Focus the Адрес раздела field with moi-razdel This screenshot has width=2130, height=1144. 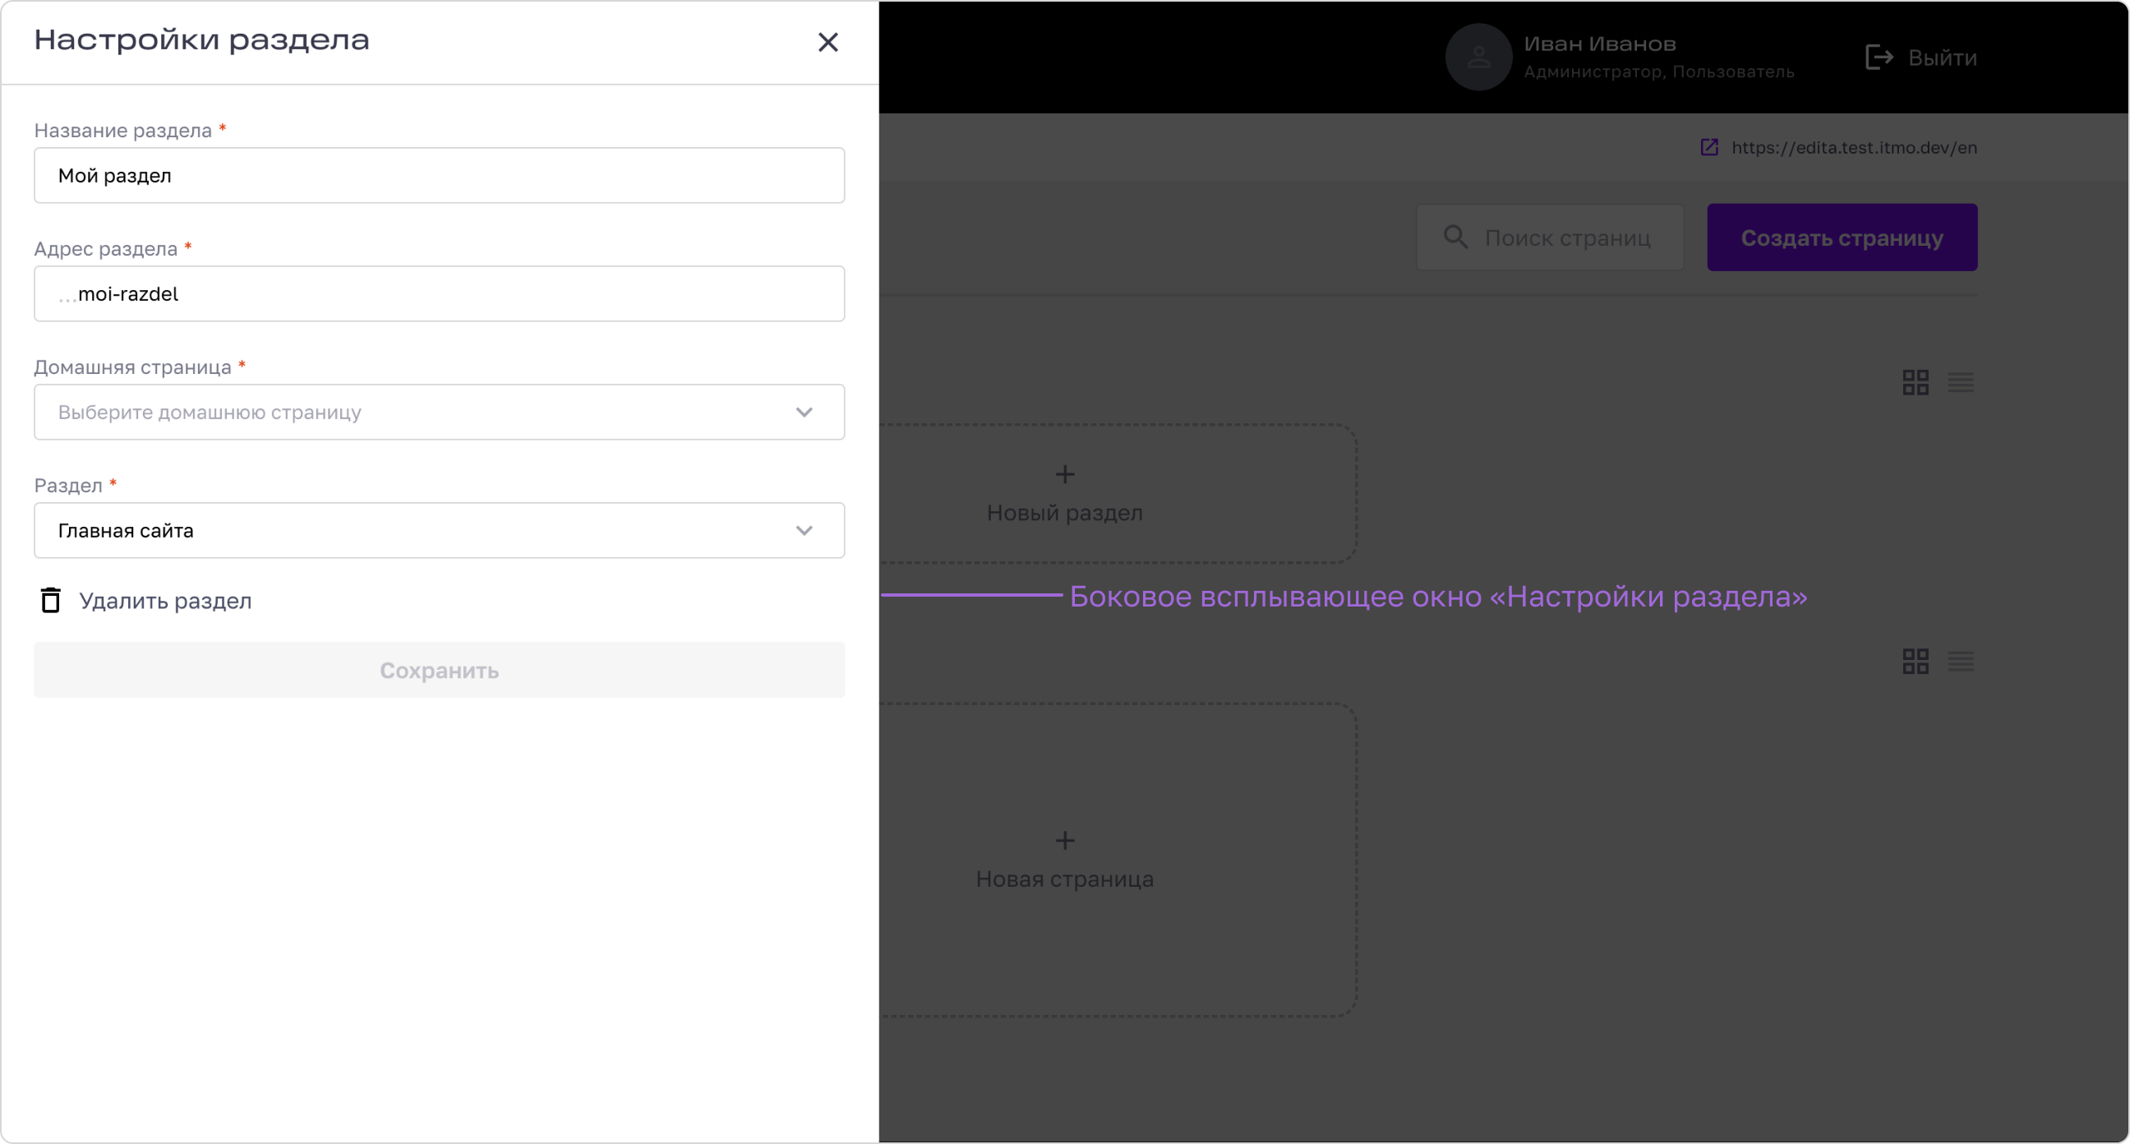pos(439,293)
